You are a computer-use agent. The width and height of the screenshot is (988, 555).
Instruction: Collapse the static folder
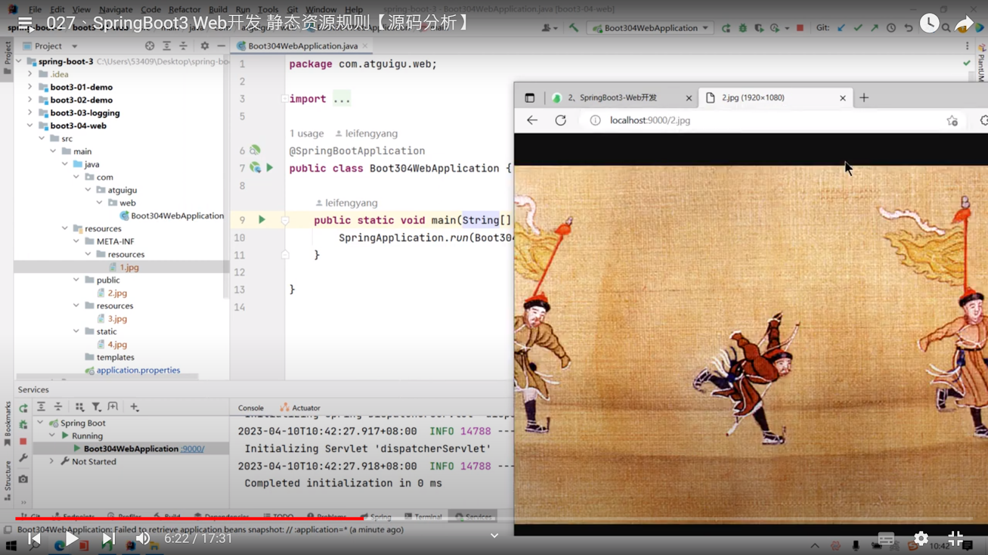point(76,331)
